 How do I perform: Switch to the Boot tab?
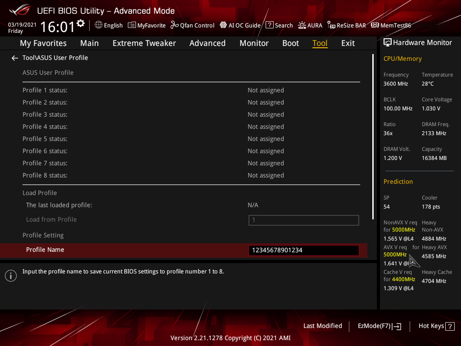[x=290, y=43]
